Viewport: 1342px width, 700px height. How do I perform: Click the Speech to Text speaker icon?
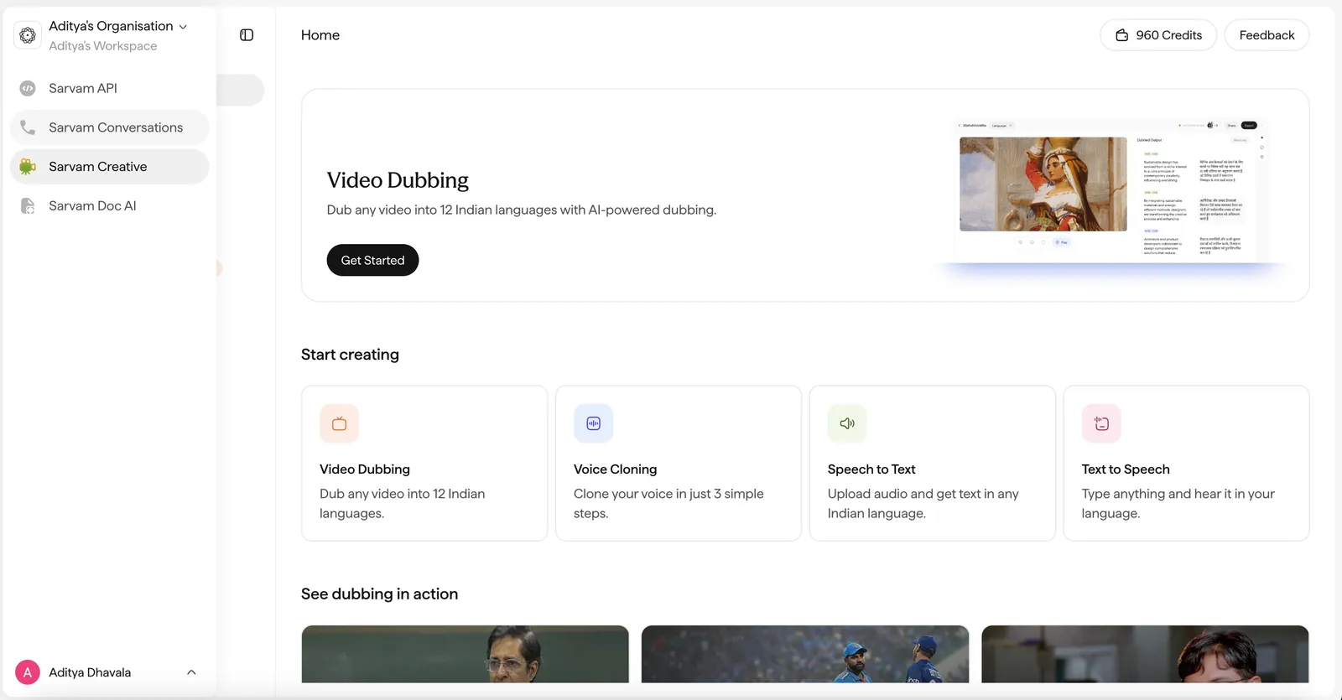pos(847,423)
